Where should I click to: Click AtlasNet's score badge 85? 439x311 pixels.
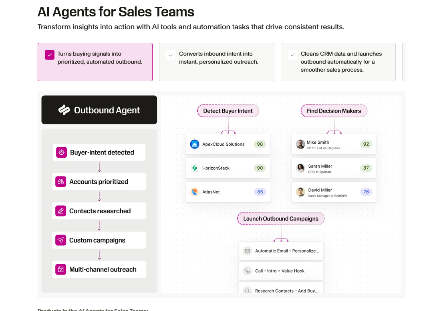click(260, 192)
